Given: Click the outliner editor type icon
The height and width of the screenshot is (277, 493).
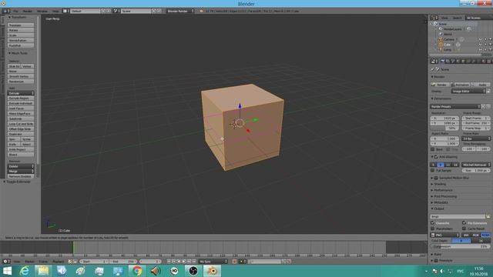Looking at the screenshot, I should (x=434, y=18).
